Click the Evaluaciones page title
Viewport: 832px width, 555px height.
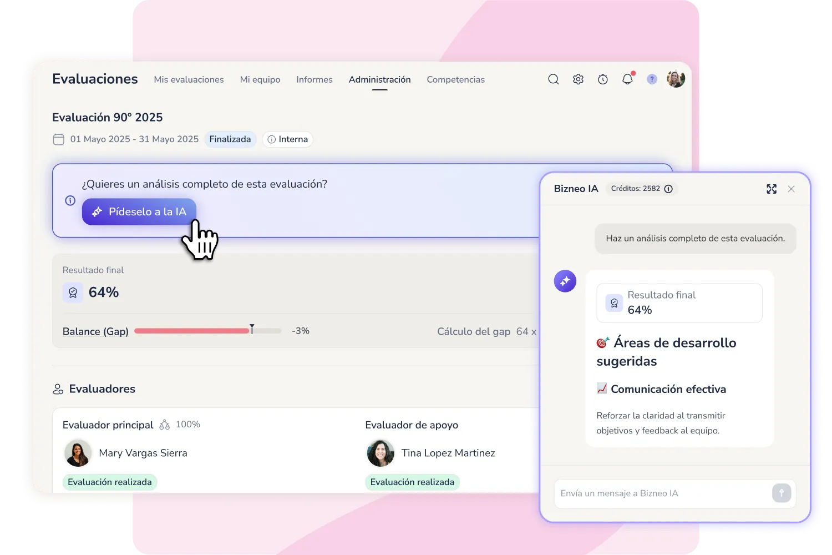pos(95,79)
